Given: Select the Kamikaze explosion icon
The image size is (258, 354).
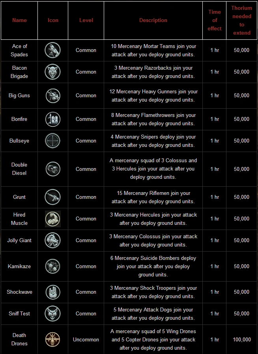Looking at the screenshot, I should [x=52, y=266].
